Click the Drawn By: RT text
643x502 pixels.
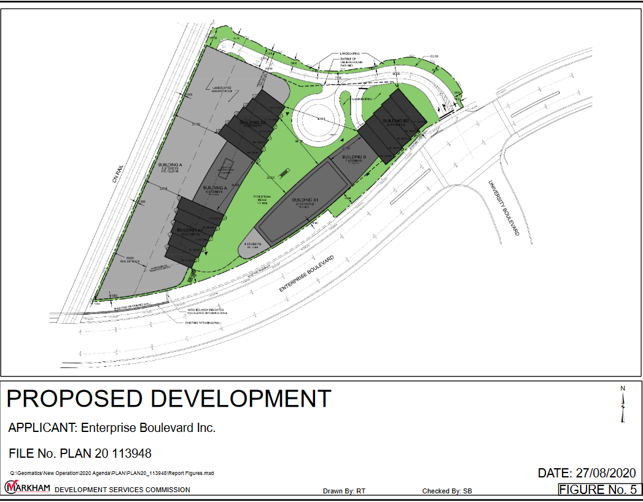click(x=344, y=492)
